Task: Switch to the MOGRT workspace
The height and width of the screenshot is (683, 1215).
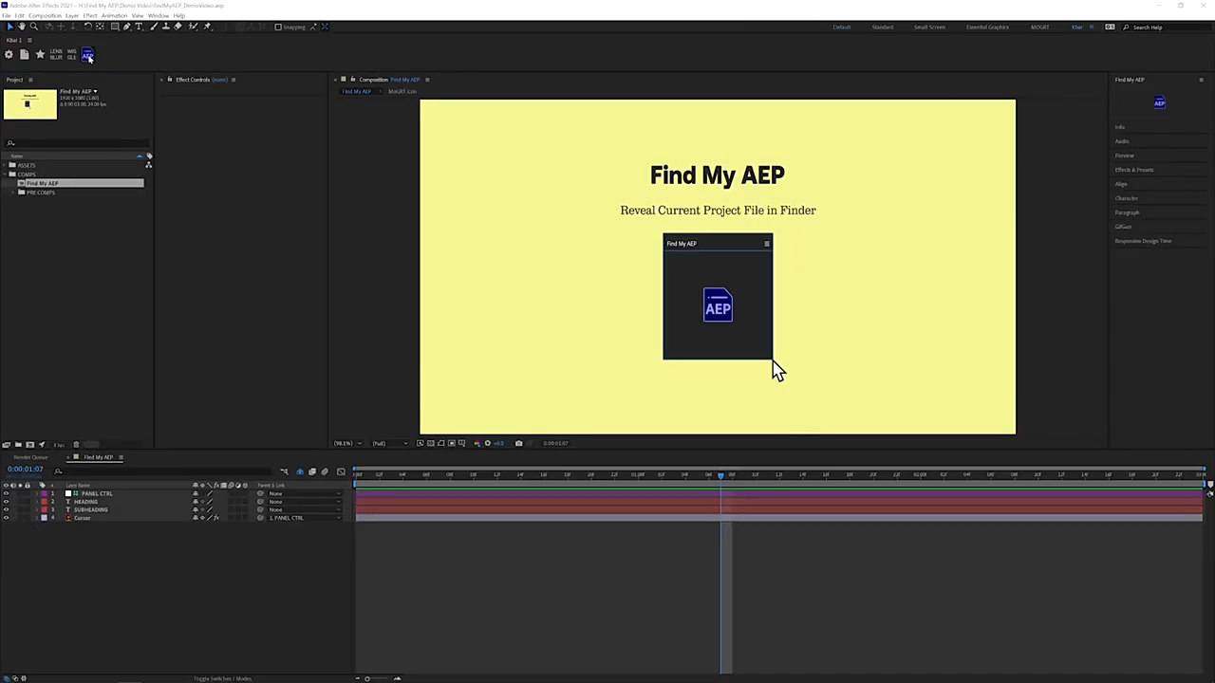Action: [x=1040, y=27]
